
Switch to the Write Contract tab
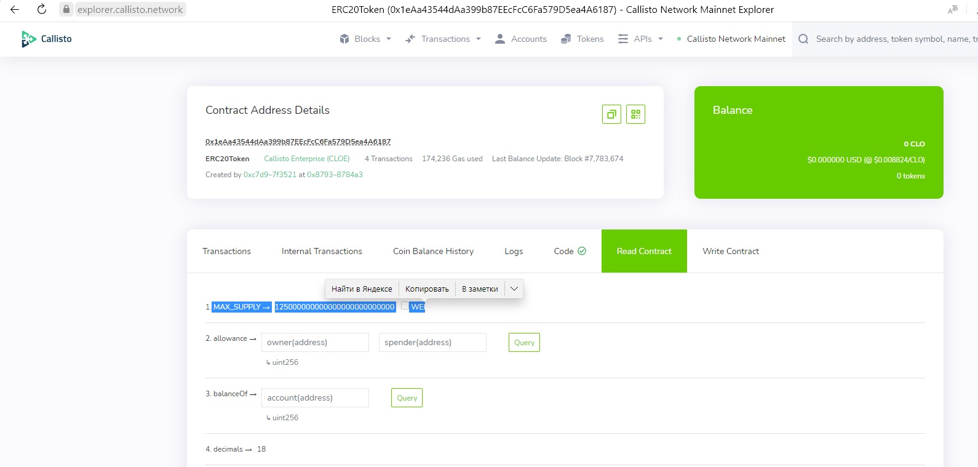coord(731,251)
